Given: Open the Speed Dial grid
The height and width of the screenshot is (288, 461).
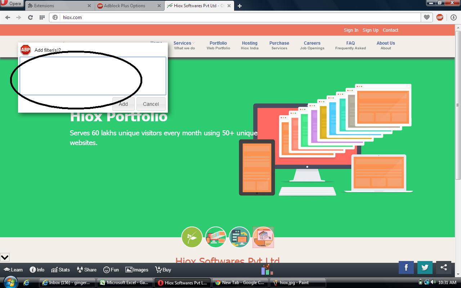Looking at the screenshot, I should [42, 17].
